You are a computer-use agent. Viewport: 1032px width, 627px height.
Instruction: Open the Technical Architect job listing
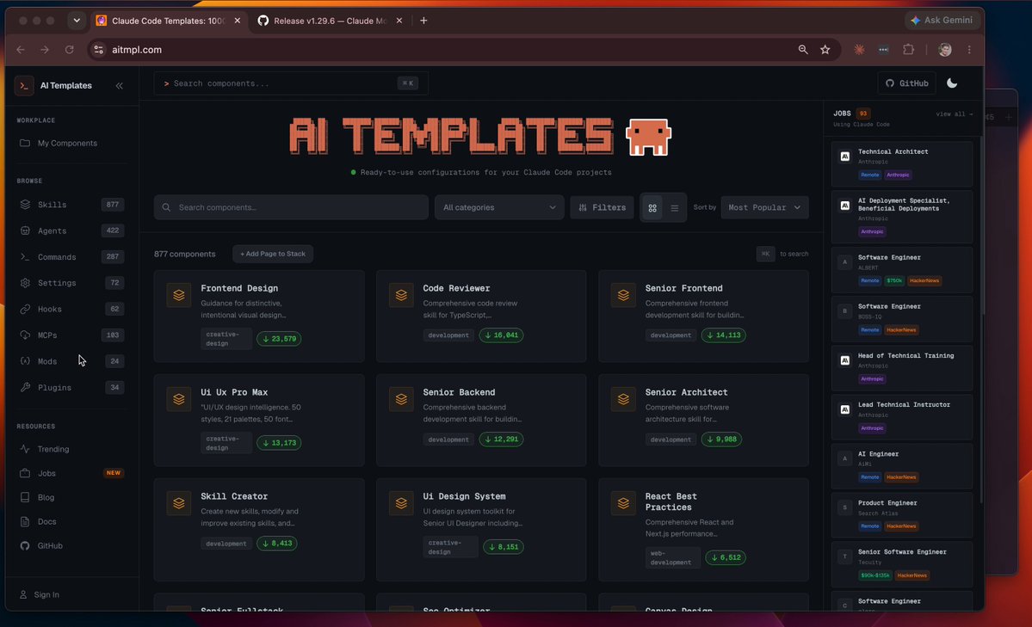[902, 163]
